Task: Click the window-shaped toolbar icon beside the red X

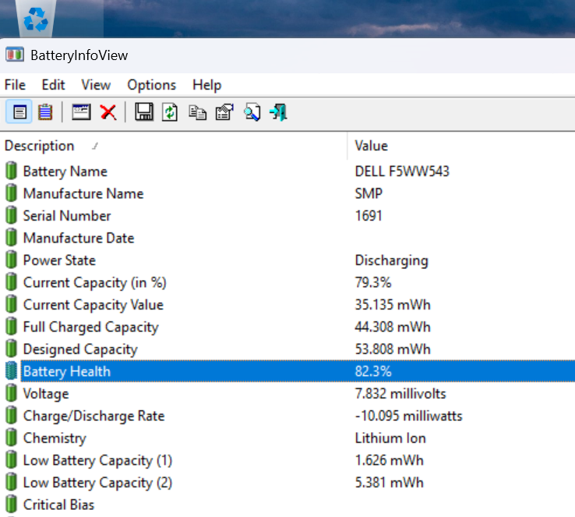Action: [x=81, y=112]
